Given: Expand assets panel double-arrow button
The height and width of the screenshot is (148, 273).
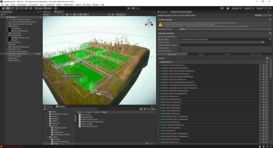Looking at the screenshot, I should 267,58.
